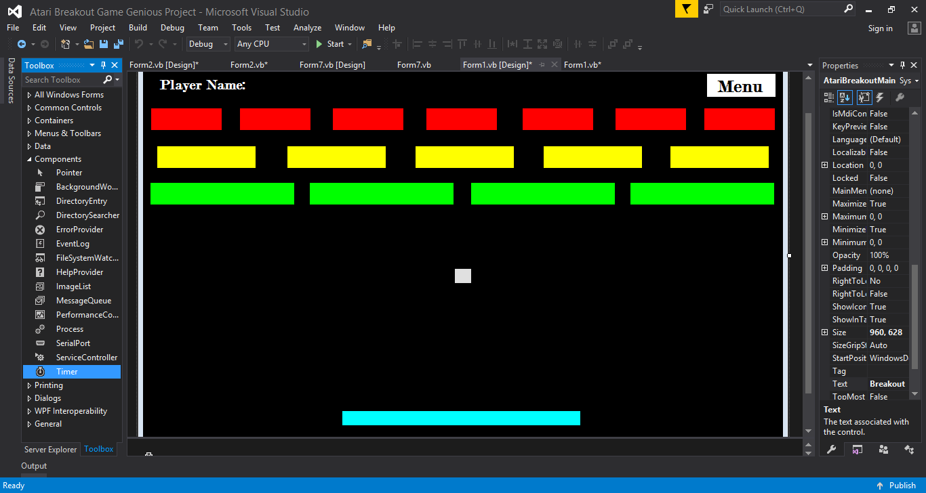Navigate backward with the back arrow icon
This screenshot has height=493, width=926.
(x=22, y=44)
